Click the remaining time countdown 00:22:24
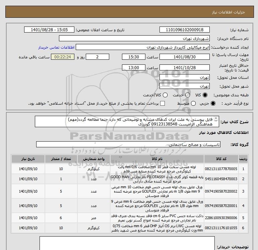The image size is (258, 250). [x=63, y=57]
